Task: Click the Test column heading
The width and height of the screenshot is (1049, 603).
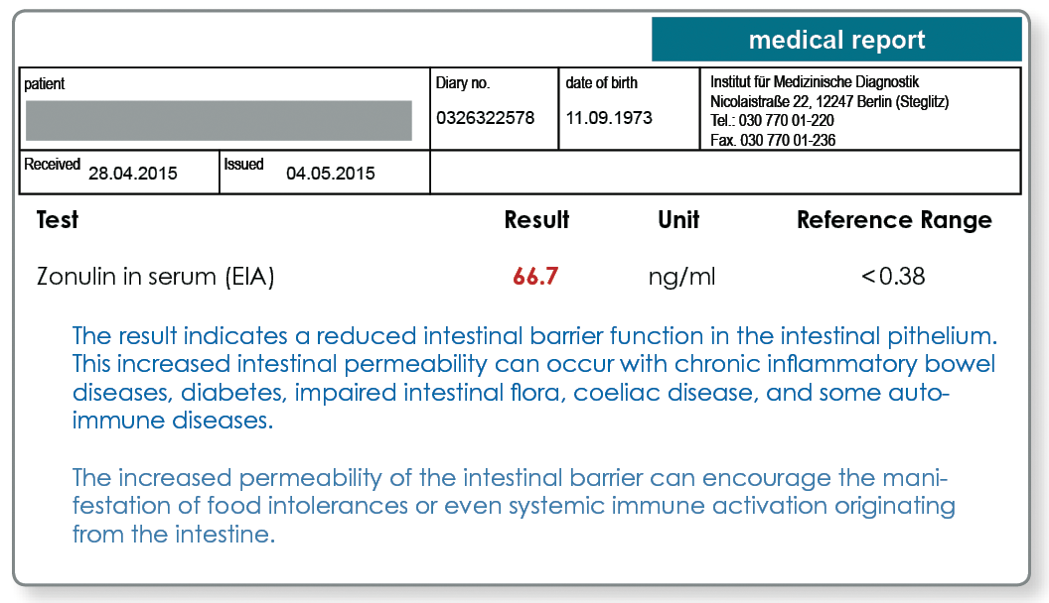Action: pyautogui.click(x=57, y=220)
